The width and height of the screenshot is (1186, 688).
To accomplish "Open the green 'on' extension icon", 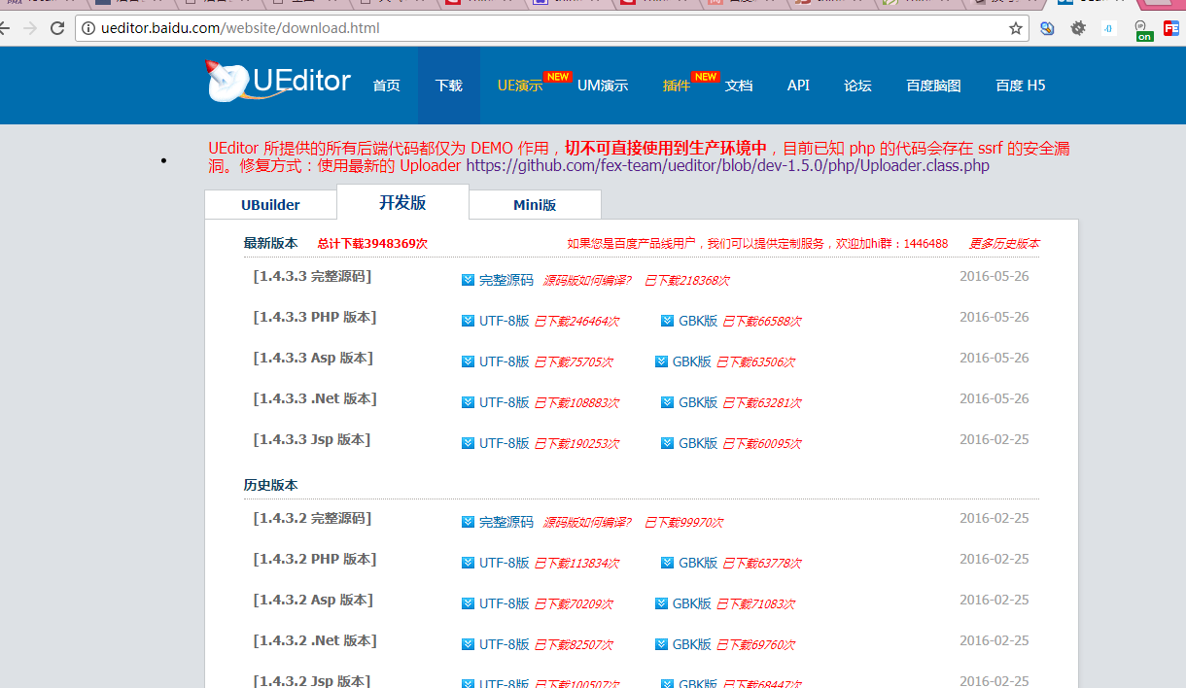I will tap(1143, 30).
